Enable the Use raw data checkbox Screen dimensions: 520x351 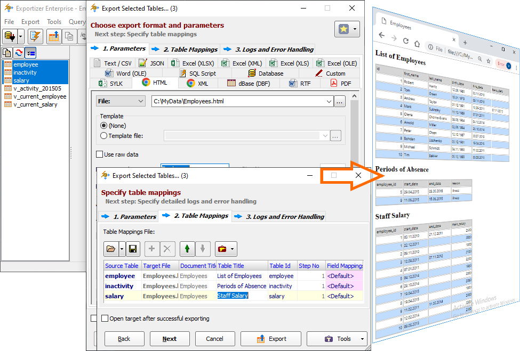[100, 154]
